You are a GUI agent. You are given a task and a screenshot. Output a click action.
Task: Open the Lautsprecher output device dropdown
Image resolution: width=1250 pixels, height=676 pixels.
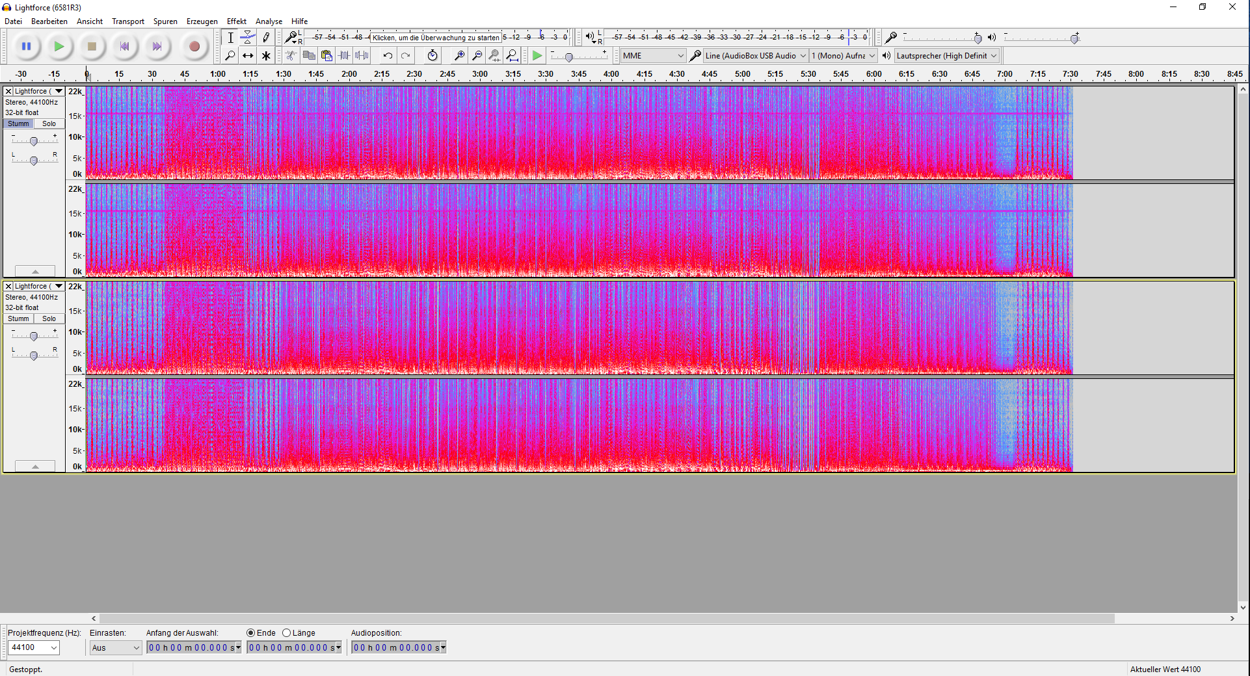[x=947, y=56]
